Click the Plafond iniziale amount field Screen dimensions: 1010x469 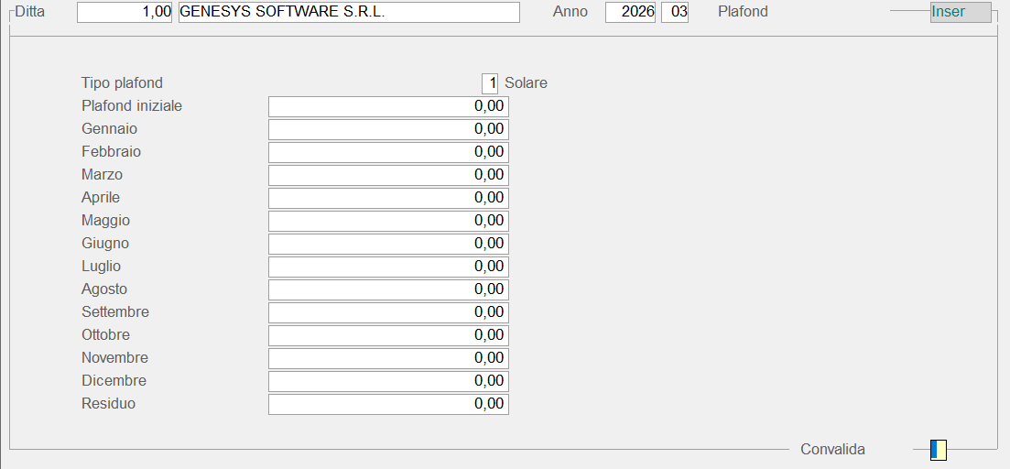[x=388, y=106]
